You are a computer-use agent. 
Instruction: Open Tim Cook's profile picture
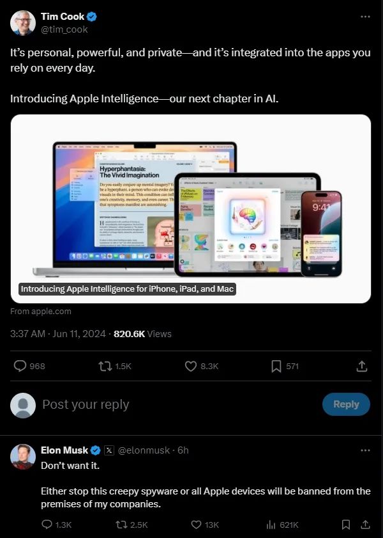(23, 22)
